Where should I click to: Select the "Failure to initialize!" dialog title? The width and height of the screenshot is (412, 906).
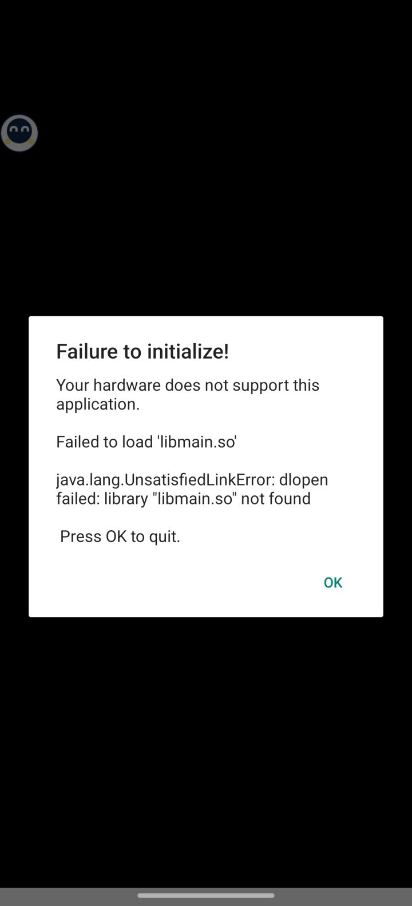tap(142, 351)
